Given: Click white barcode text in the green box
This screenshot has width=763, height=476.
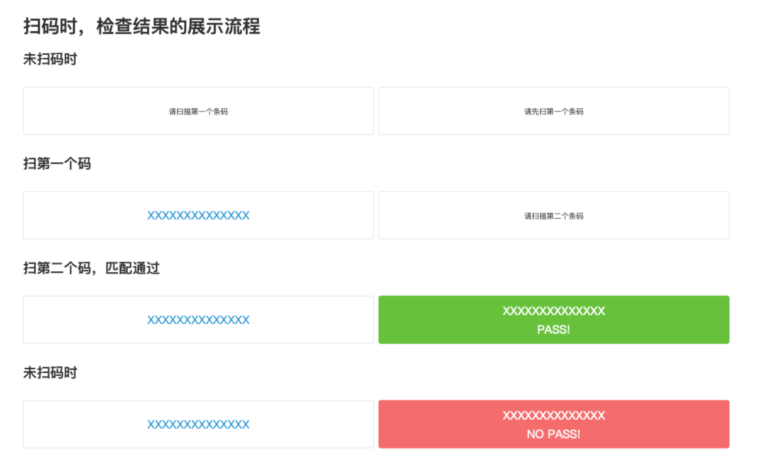Looking at the screenshot, I should [x=554, y=311].
